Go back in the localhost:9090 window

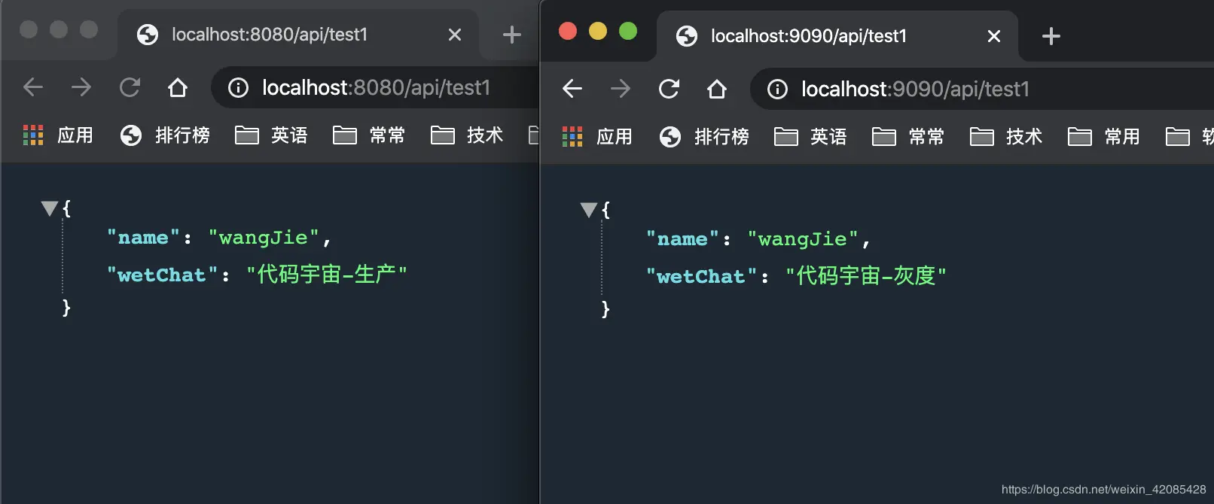point(572,89)
